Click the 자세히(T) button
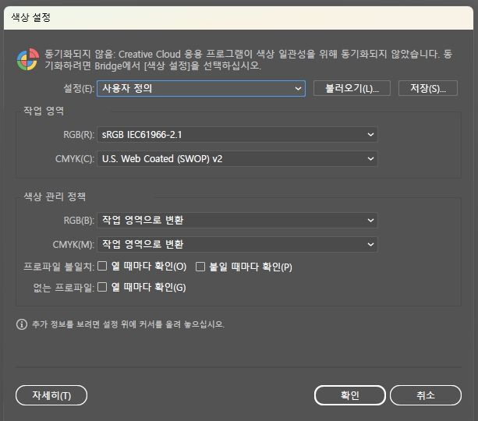The height and width of the screenshot is (421, 478). (x=51, y=395)
